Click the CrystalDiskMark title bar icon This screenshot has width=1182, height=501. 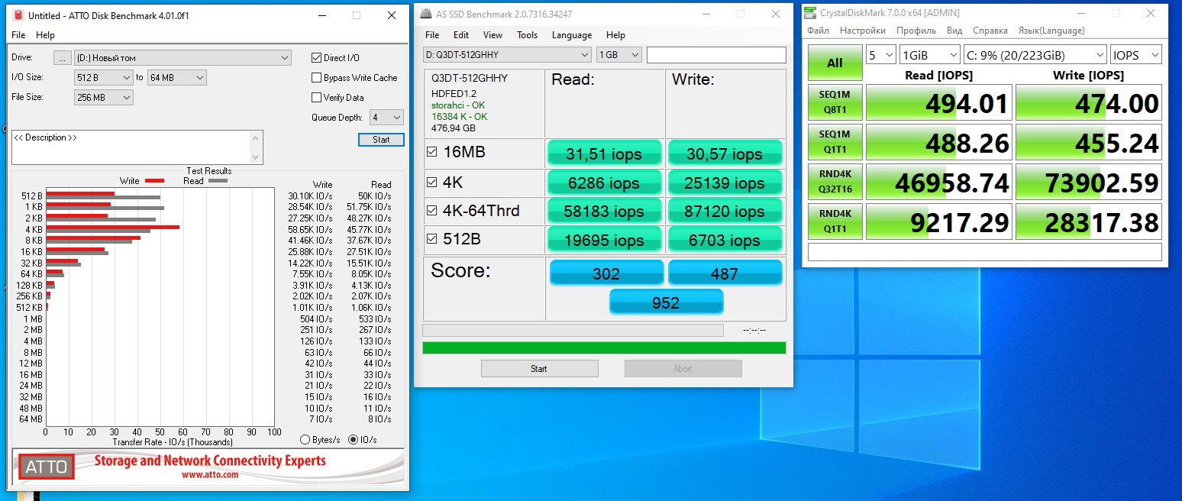tap(812, 12)
